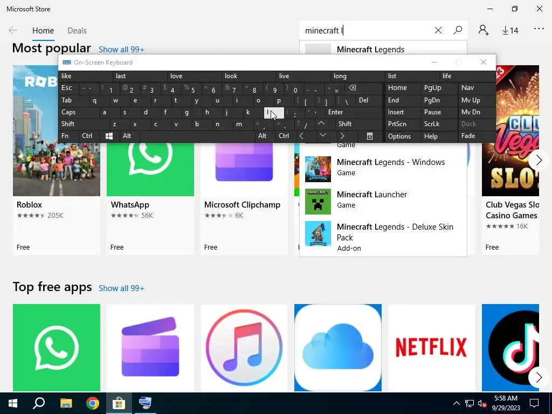Click the Store search text field
The height and width of the screenshot is (414, 552).
pyautogui.click(x=366, y=31)
